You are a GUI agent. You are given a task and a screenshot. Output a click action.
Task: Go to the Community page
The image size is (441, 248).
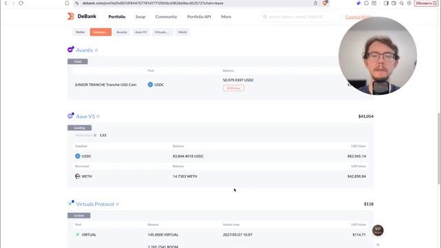tap(166, 17)
